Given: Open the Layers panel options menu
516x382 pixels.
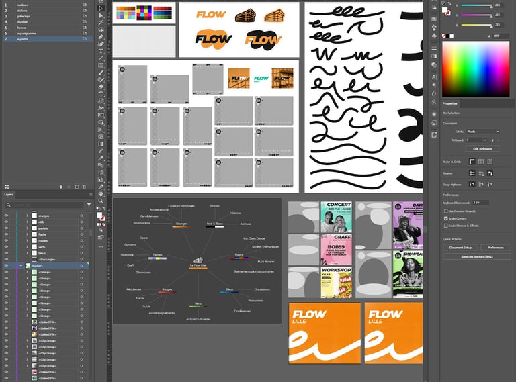Looking at the screenshot, I should (91, 195).
